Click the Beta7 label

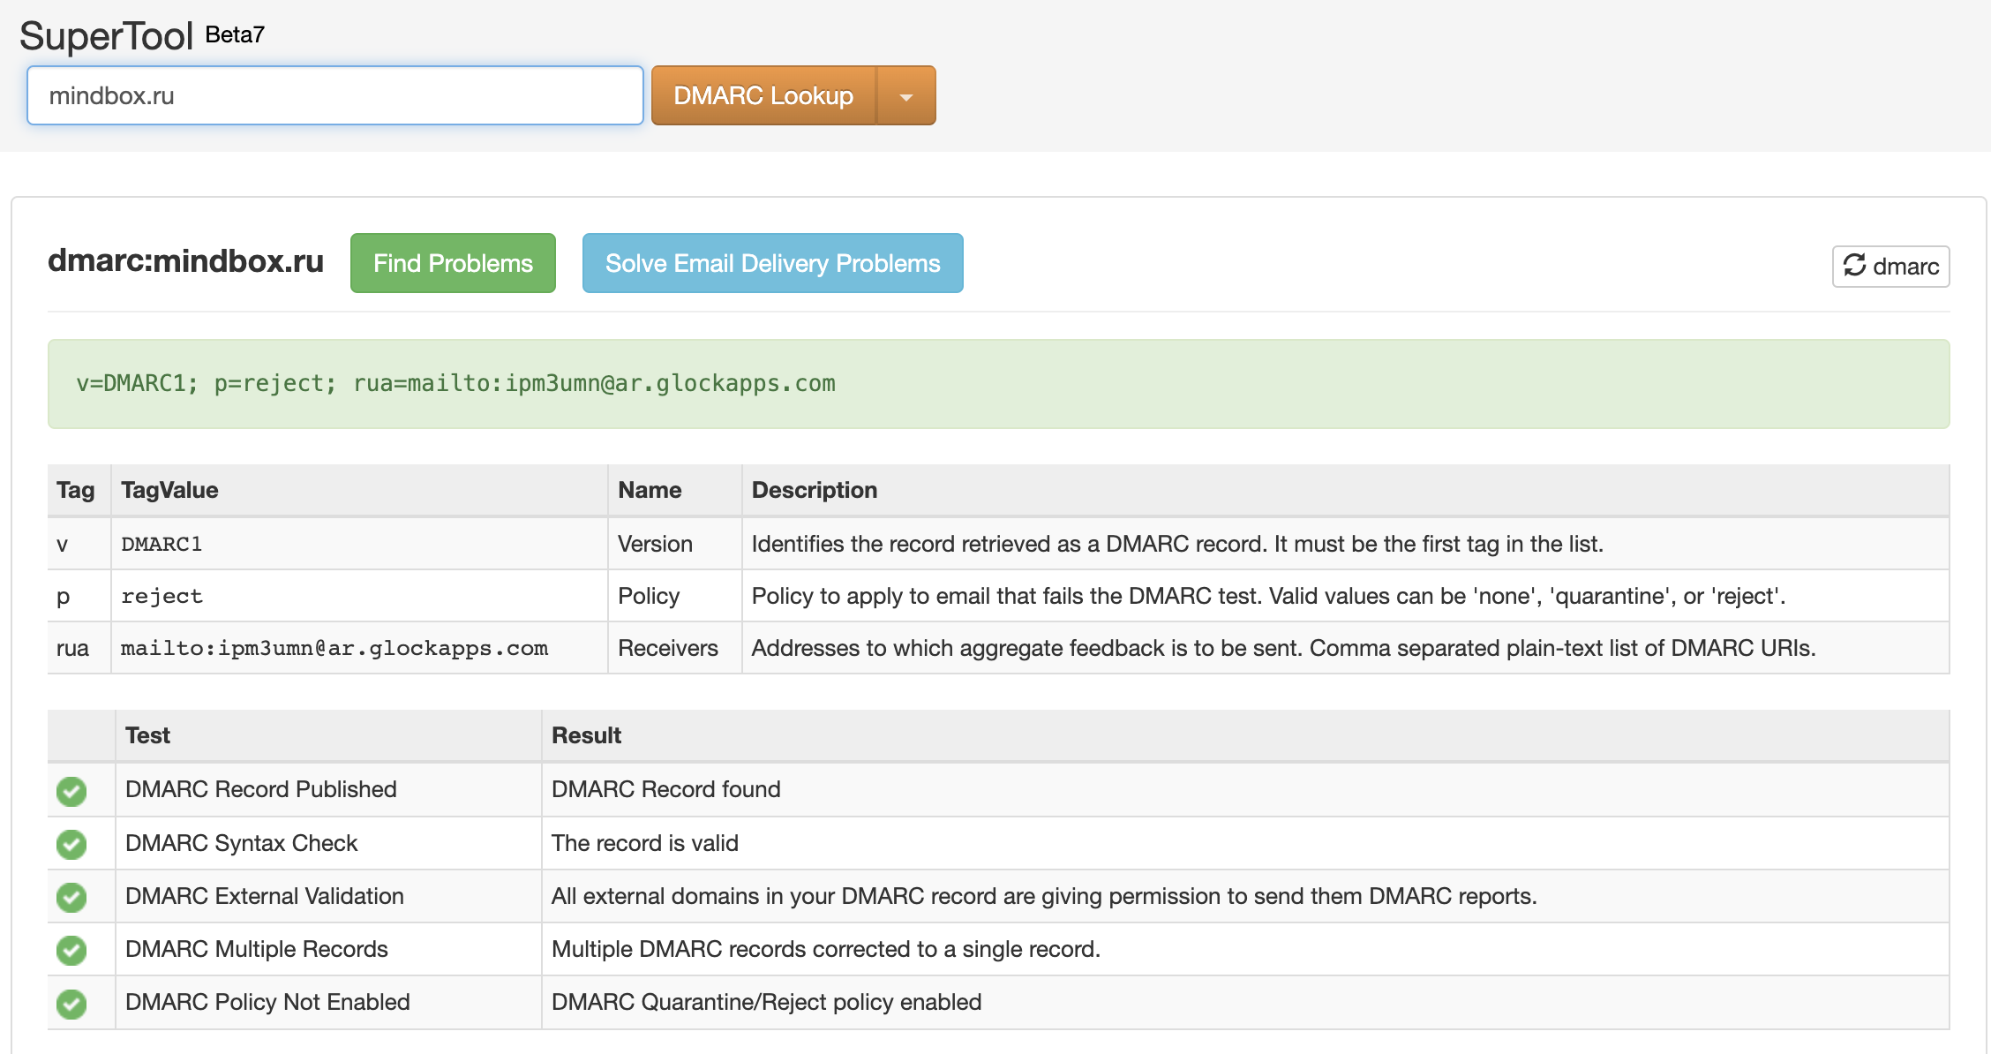[235, 34]
